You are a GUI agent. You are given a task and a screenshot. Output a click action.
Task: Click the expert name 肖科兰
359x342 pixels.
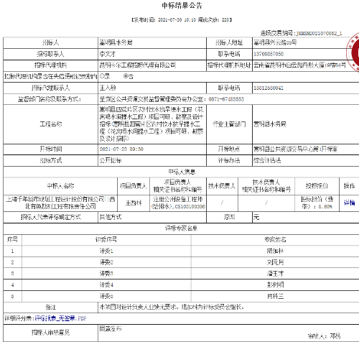click(275, 296)
